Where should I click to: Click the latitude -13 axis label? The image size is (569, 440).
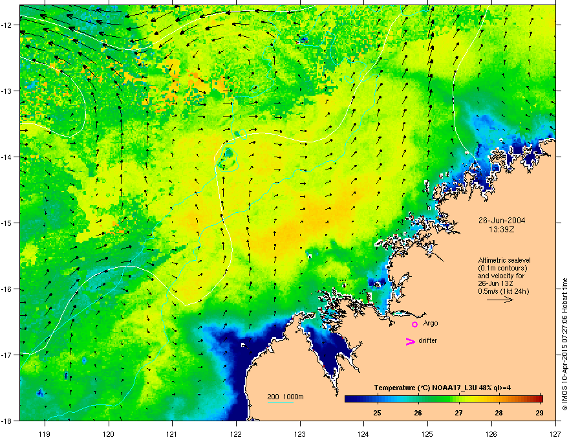pos(7,91)
